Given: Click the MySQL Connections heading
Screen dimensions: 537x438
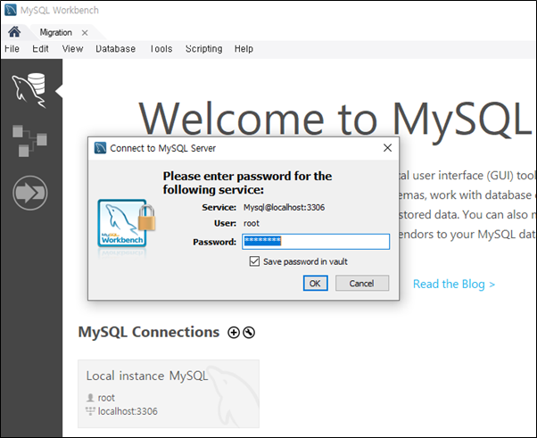Looking at the screenshot, I should click(149, 332).
